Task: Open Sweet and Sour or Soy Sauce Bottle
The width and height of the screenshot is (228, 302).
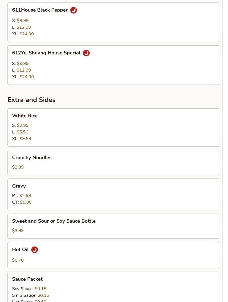Action: [x=113, y=226]
